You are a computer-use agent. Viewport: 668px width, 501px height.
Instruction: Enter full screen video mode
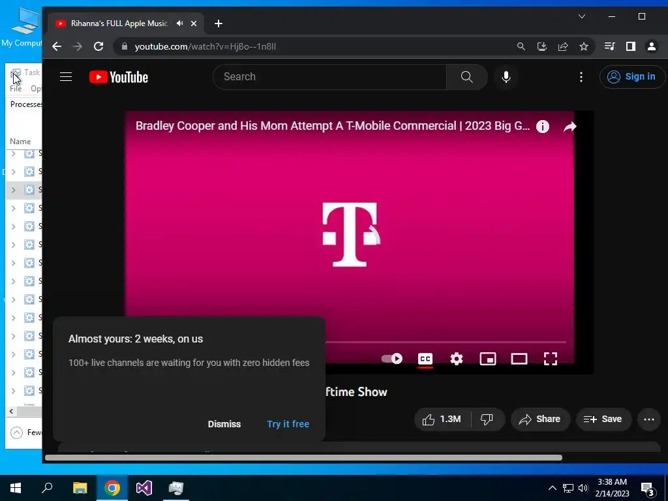[x=551, y=359]
